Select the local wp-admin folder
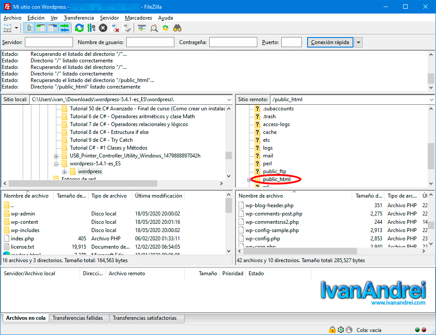 [x=23, y=214]
